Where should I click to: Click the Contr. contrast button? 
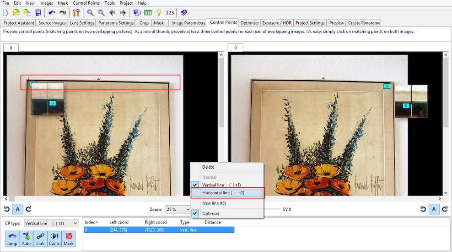pyautogui.click(x=54, y=239)
